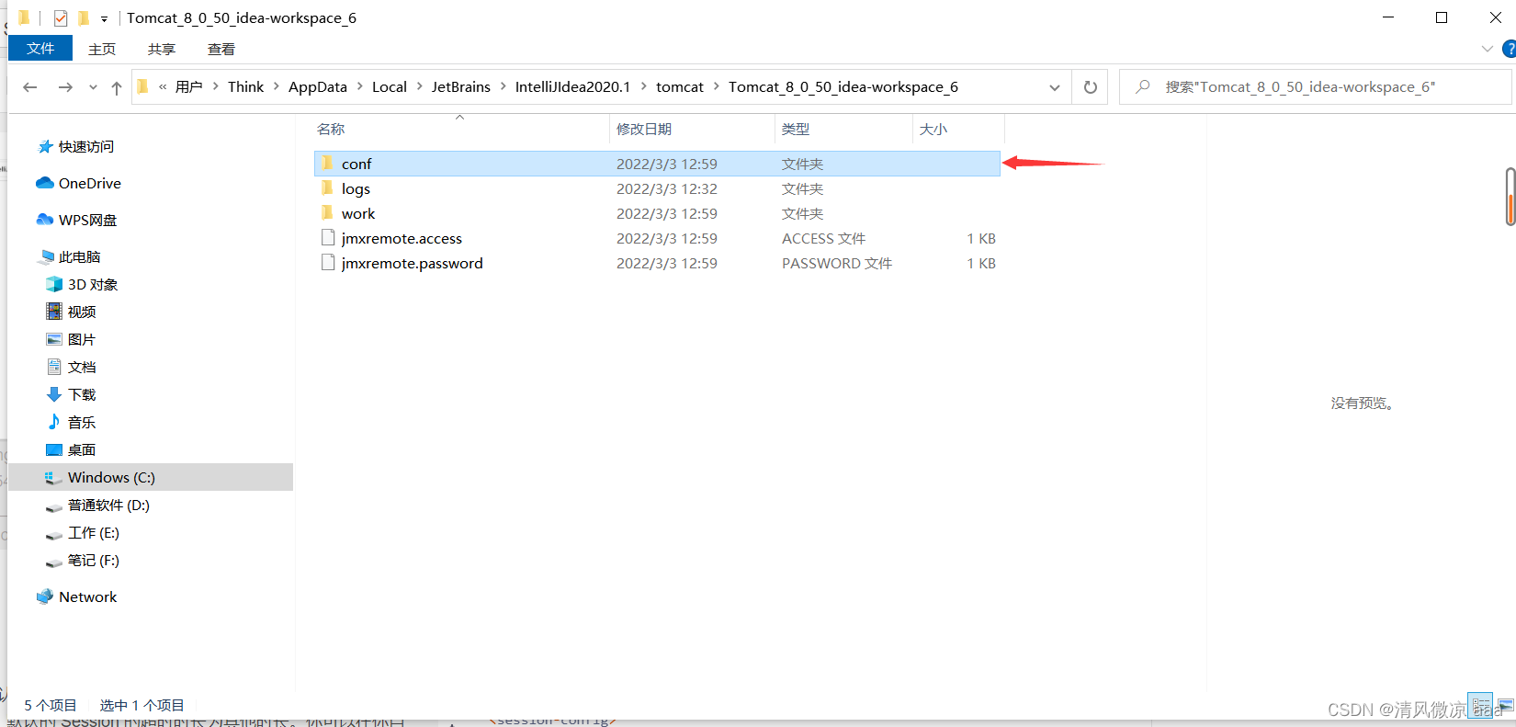Open the Customize Quick Access Toolbar dropdown
Screen dimensions: 1516x727
point(104,18)
